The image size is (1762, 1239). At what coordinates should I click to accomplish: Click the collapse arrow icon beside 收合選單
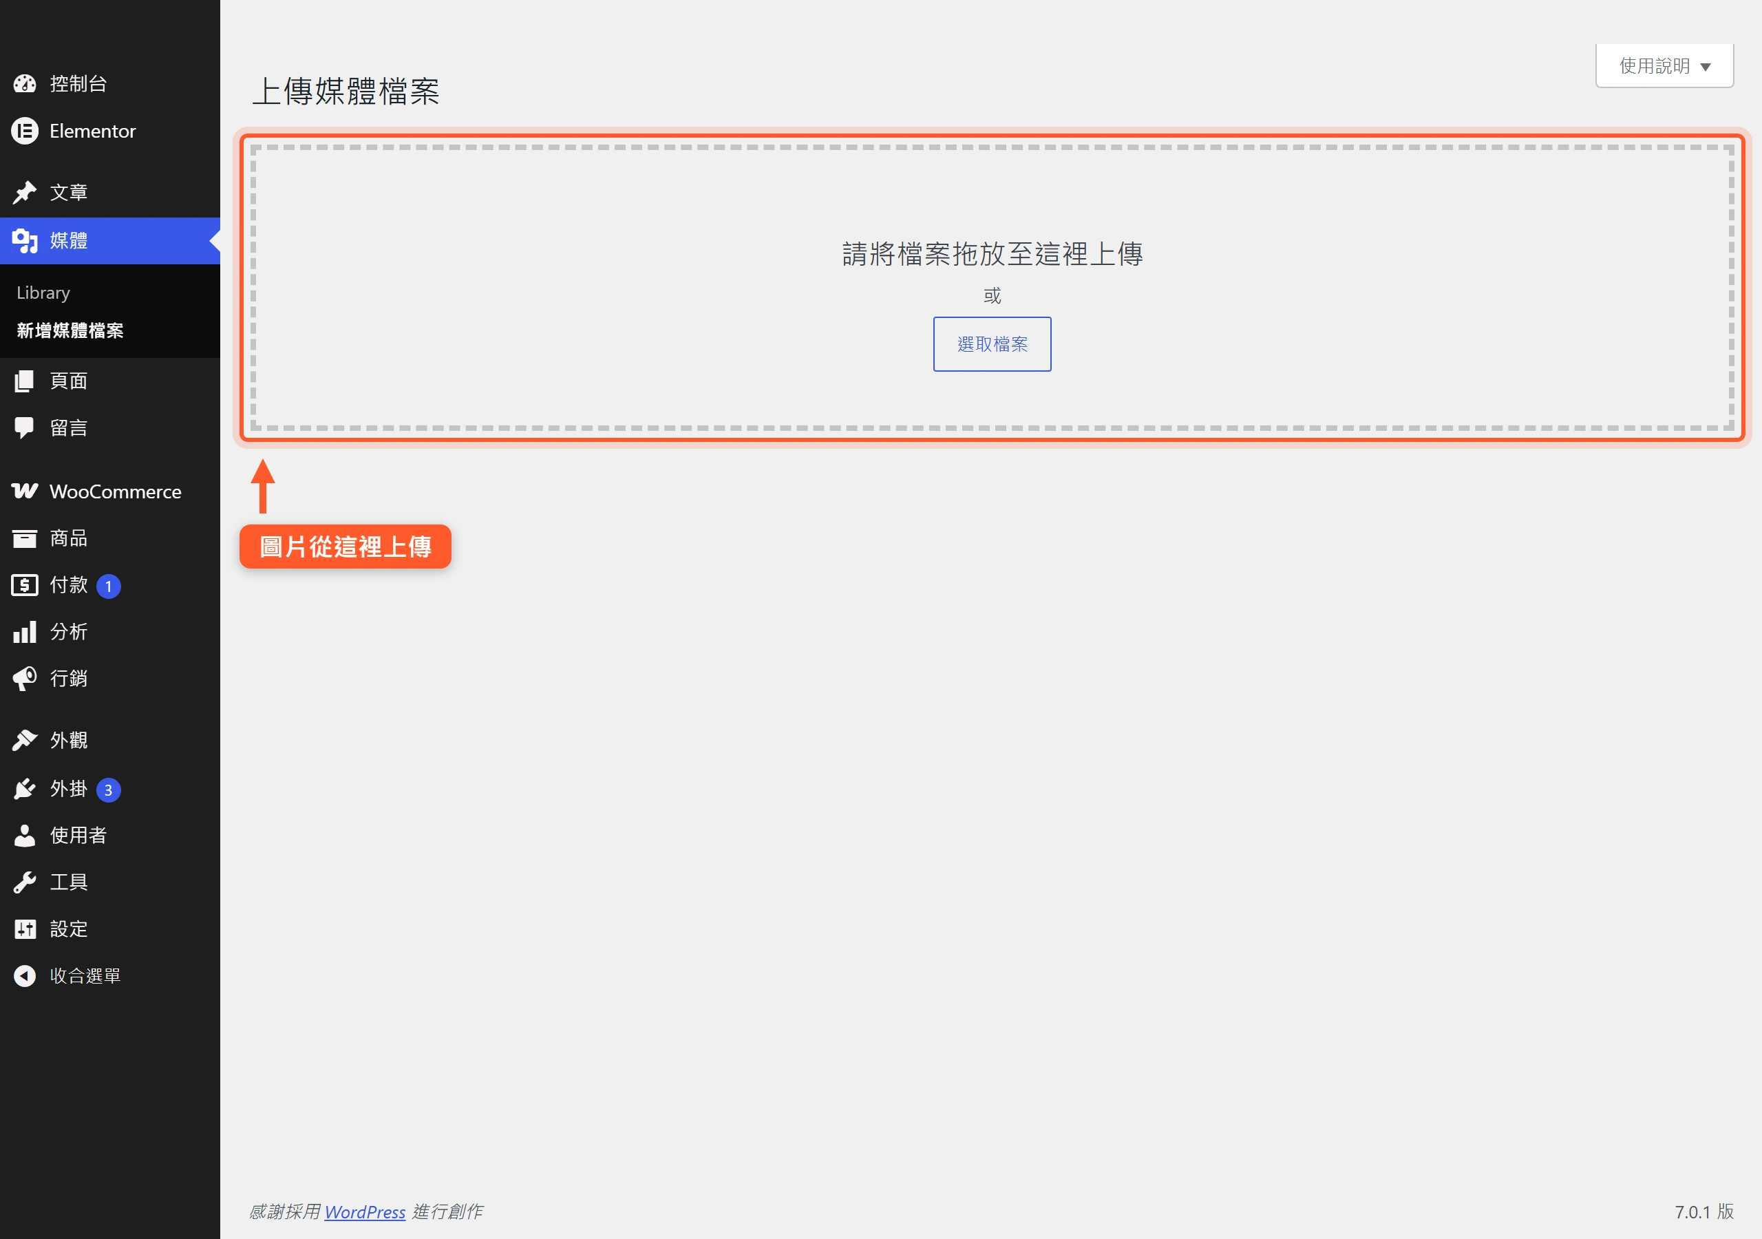click(25, 977)
